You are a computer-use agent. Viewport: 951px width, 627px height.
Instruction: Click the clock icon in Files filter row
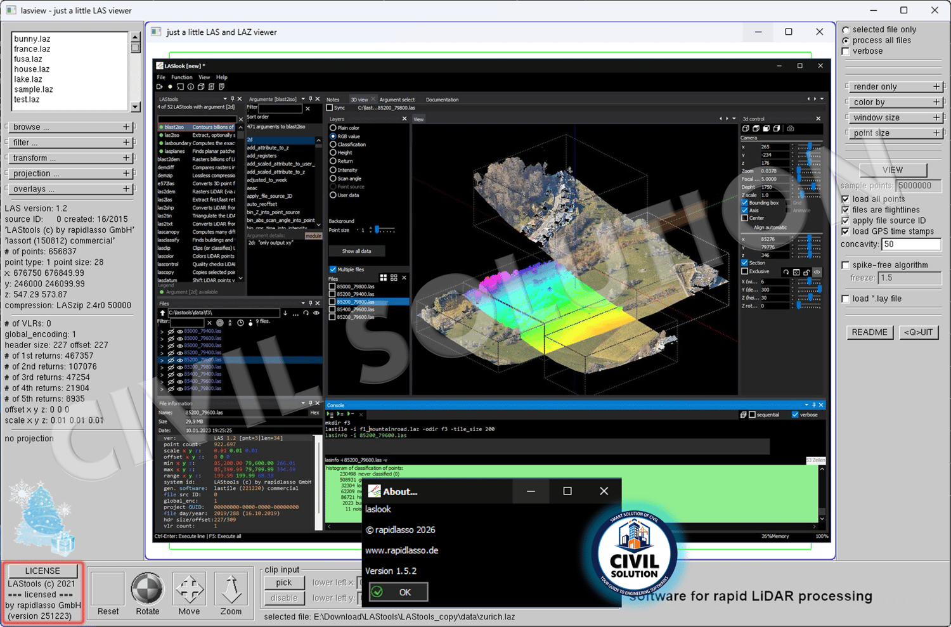pyautogui.click(x=240, y=323)
